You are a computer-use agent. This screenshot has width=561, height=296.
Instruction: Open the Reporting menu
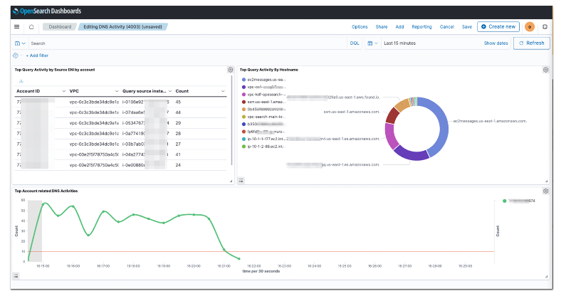(x=421, y=27)
